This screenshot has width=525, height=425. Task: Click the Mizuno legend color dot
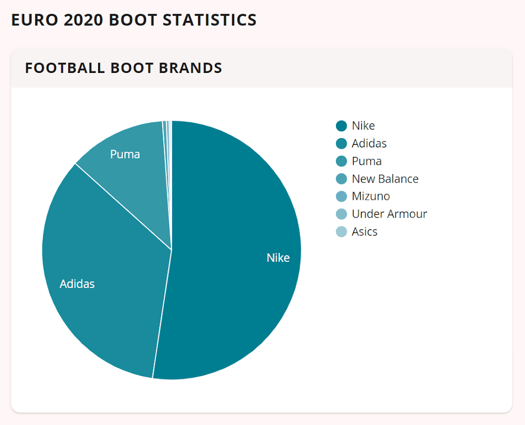click(341, 196)
